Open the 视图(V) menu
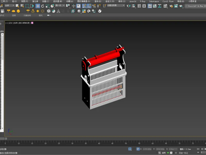 pyautogui.click(x=24, y=1)
